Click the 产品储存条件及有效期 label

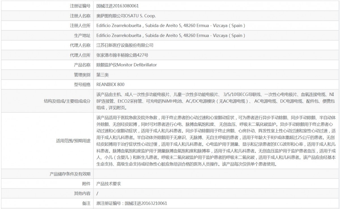70,174
